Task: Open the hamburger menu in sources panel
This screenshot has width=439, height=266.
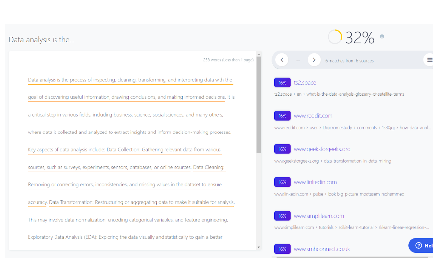Action: tap(429, 60)
